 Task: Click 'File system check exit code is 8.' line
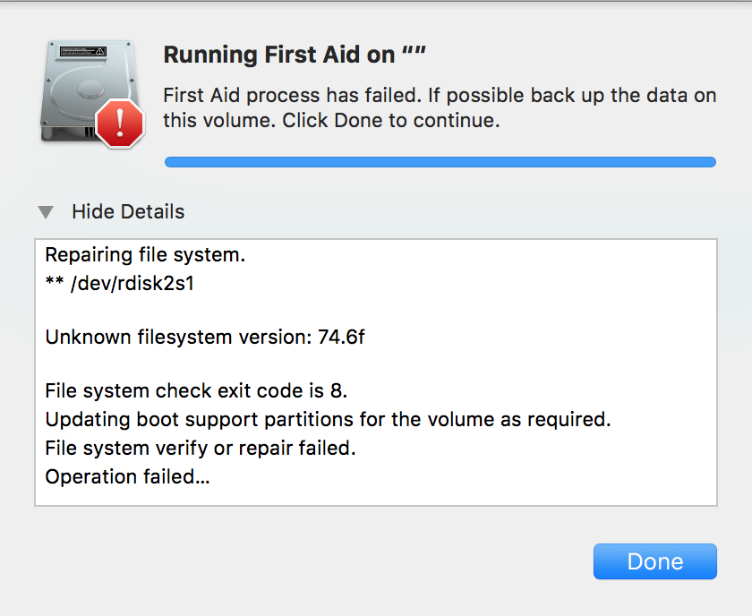196,391
